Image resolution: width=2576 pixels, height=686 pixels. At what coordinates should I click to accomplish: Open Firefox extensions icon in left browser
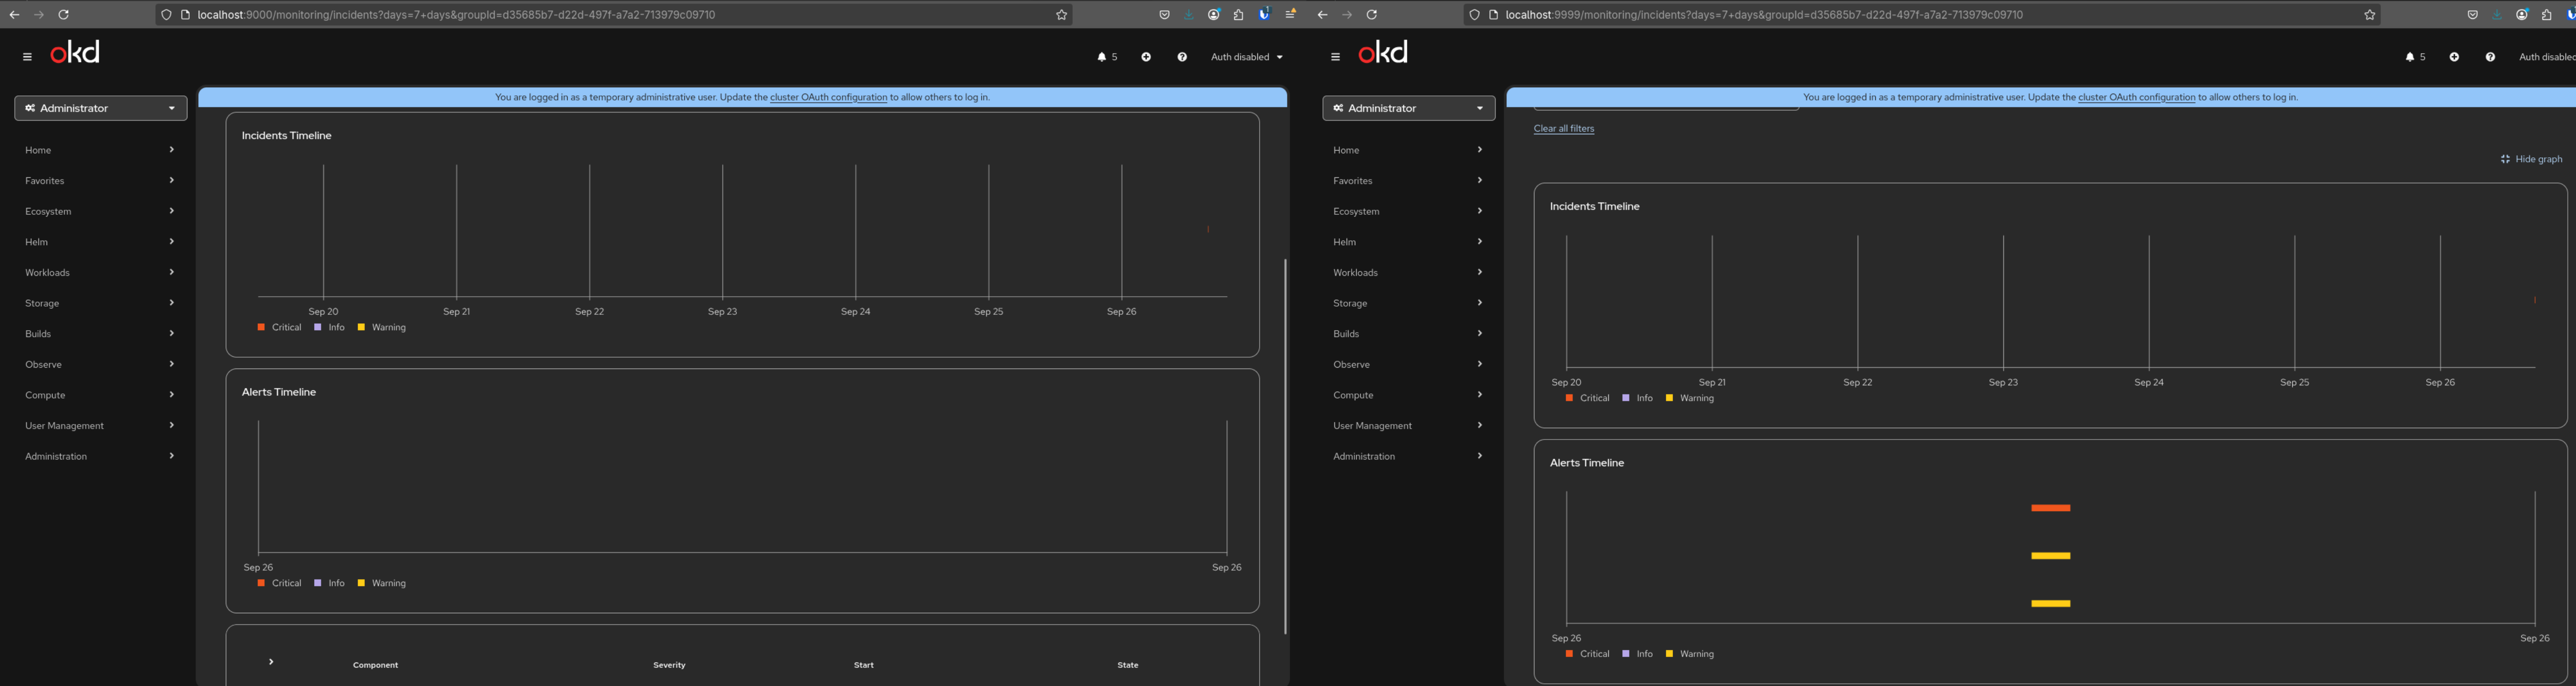[1238, 15]
